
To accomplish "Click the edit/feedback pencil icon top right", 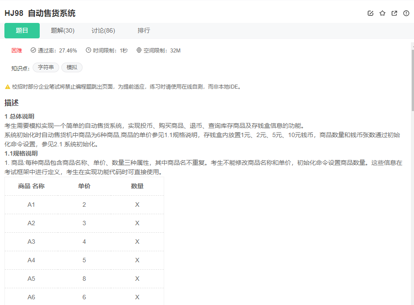I will (x=370, y=13).
